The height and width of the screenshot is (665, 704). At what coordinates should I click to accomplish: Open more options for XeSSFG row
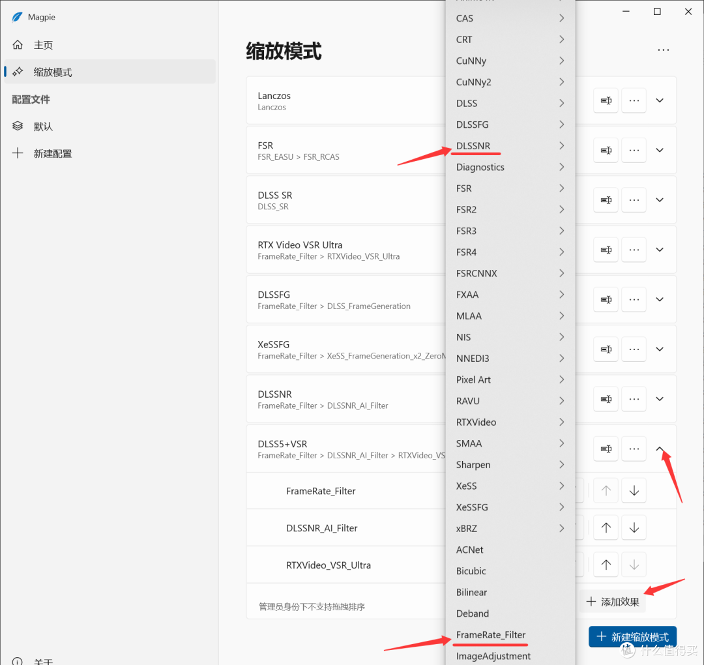click(x=634, y=349)
